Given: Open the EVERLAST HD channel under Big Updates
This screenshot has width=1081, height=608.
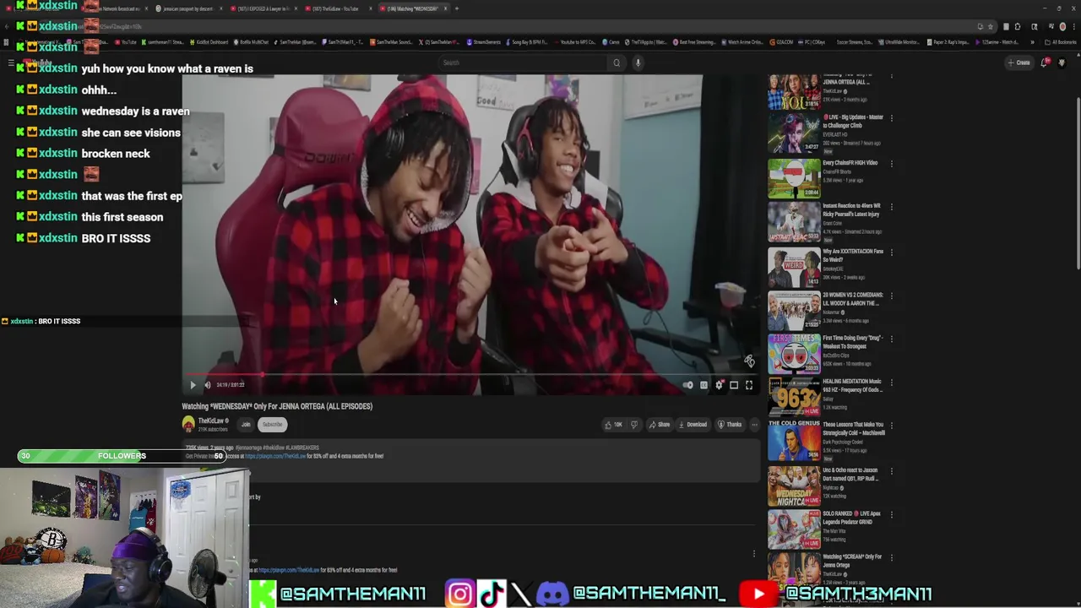Looking at the screenshot, I should coord(834,135).
